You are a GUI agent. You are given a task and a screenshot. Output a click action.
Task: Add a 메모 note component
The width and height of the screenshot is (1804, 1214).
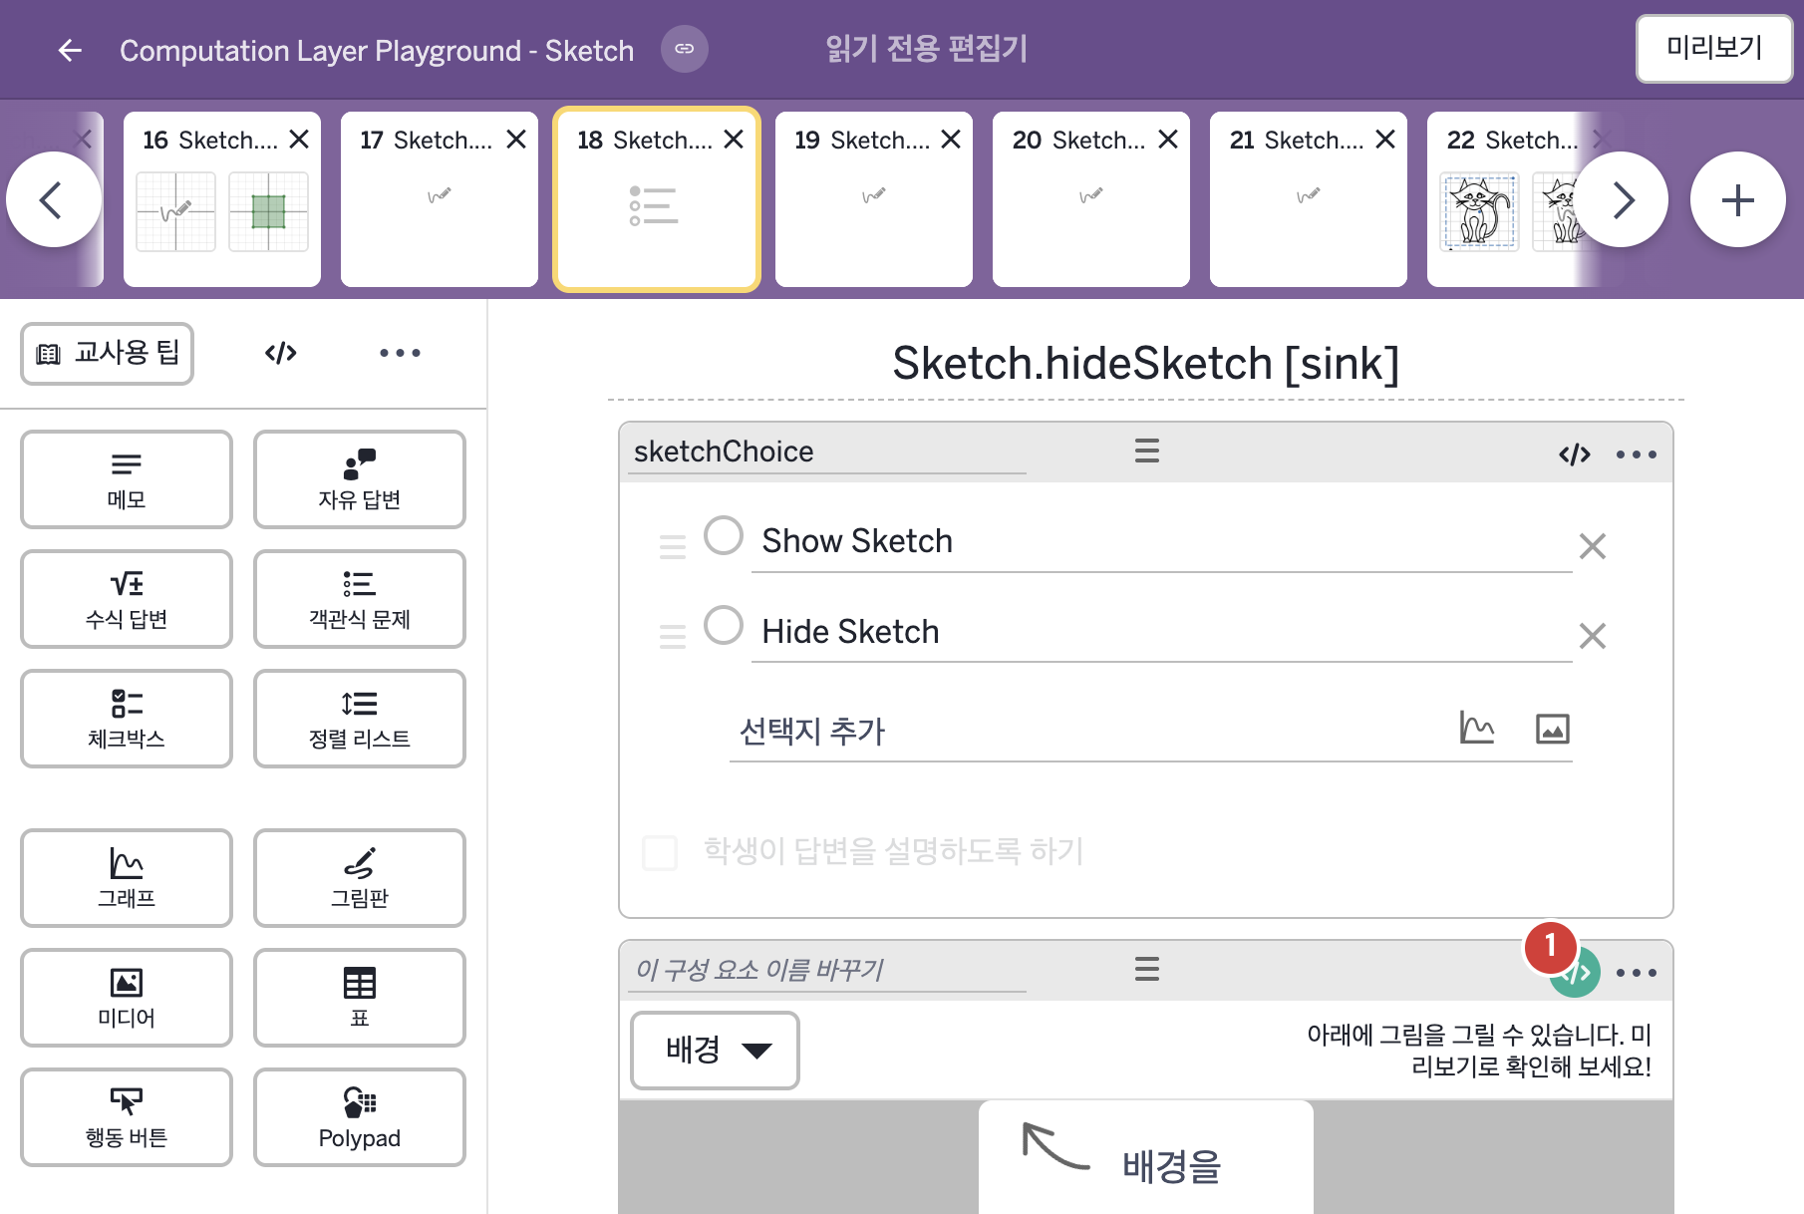tap(127, 479)
